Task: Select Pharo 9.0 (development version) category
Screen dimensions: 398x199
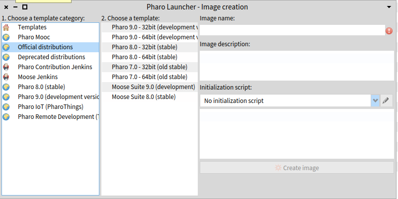Action: [50, 97]
